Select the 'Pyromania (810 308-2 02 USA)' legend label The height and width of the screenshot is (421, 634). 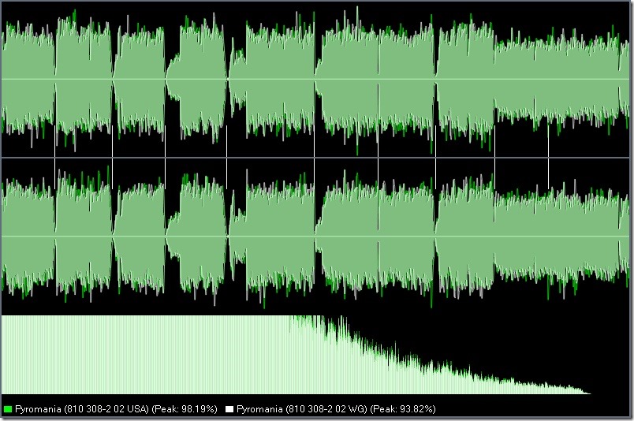(x=82, y=409)
